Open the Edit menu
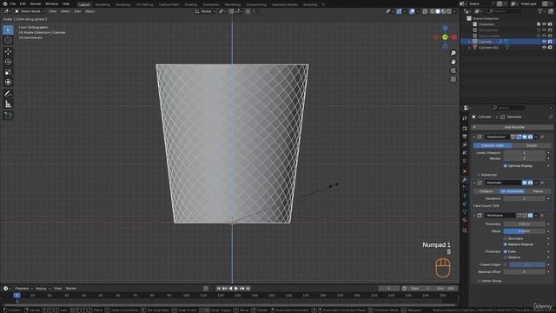 (23, 3)
